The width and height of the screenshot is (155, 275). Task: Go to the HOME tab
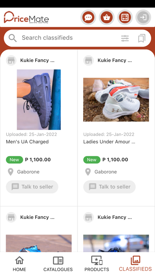(x=19, y=264)
